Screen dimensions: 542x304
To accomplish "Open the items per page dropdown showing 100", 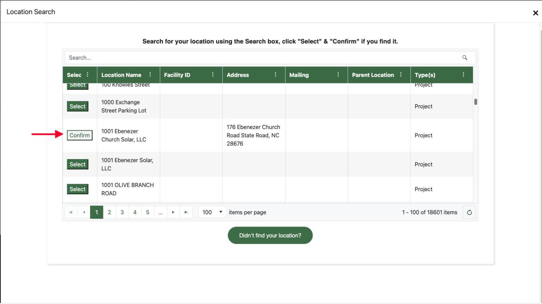I will 212,212.
